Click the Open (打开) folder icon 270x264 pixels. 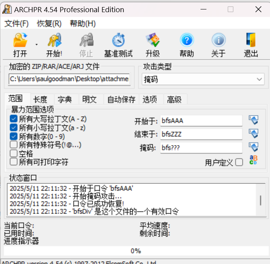pyautogui.click(x=20, y=40)
